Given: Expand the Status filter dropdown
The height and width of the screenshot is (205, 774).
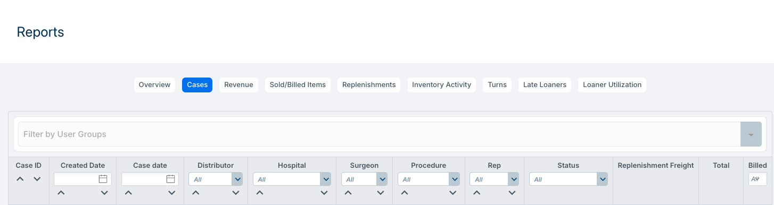Looking at the screenshot, I should pyautogui.click(x=603, y=179).
